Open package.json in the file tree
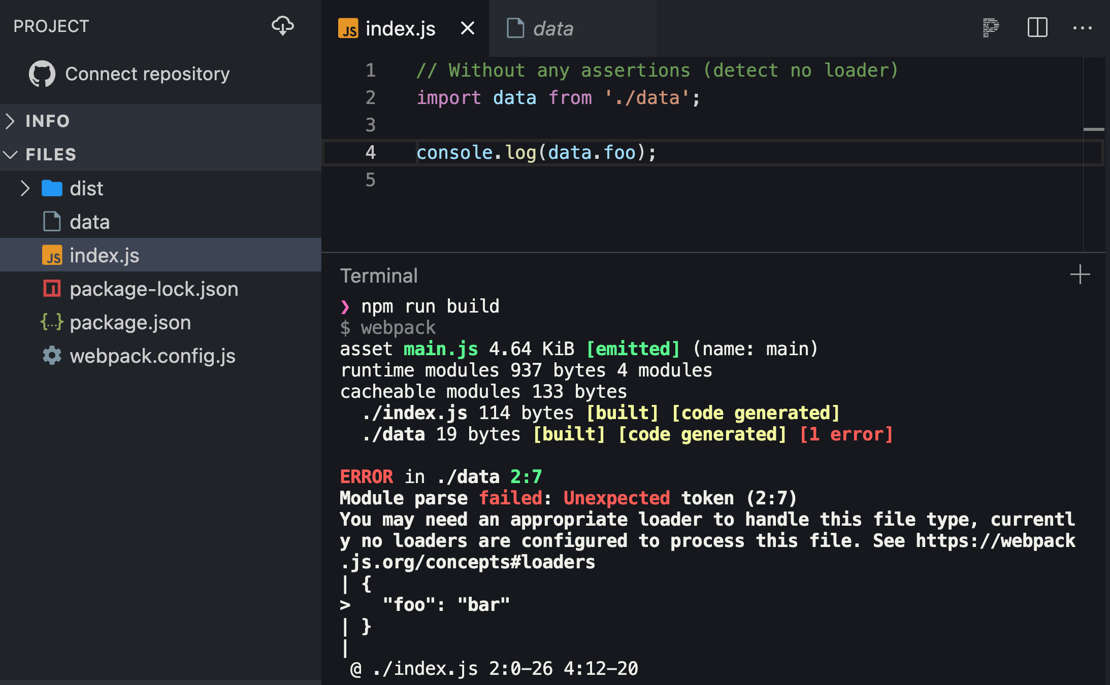The width and height of the screenshot is (1110, 685). (130, 322)
